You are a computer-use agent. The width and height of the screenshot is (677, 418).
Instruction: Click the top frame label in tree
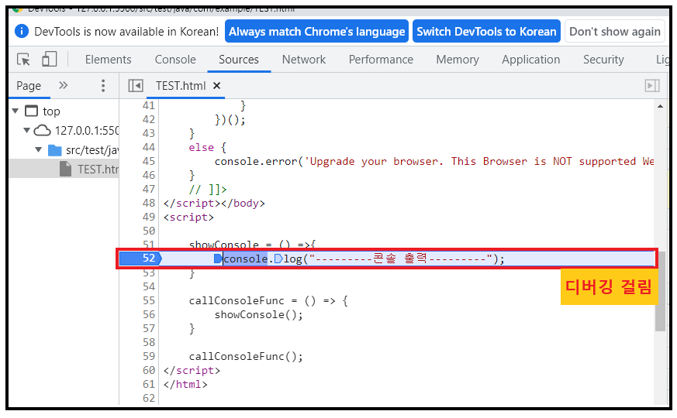coord(51,111)
